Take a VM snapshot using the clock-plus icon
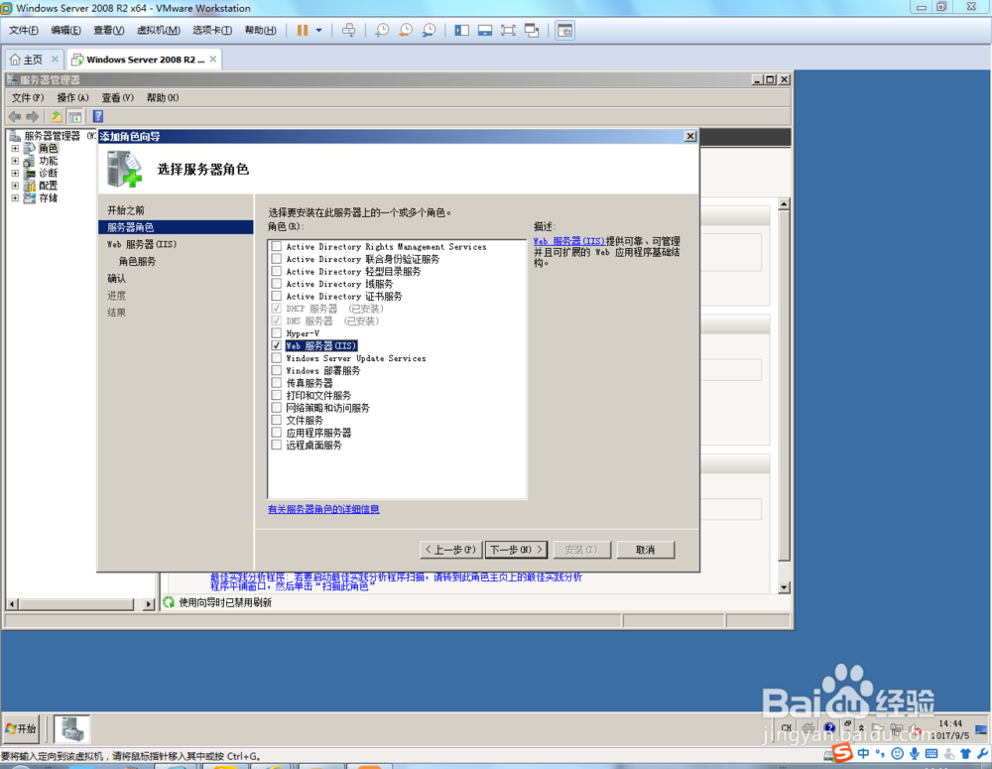992x769 pixels. coord(382,31)
